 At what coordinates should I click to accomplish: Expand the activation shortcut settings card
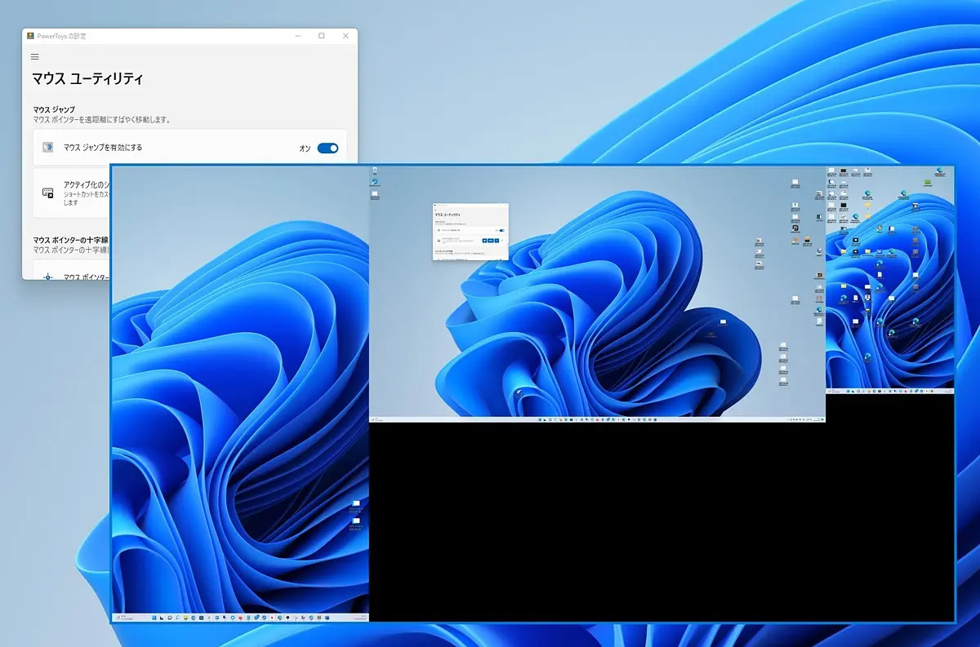(x=73, y=193)
